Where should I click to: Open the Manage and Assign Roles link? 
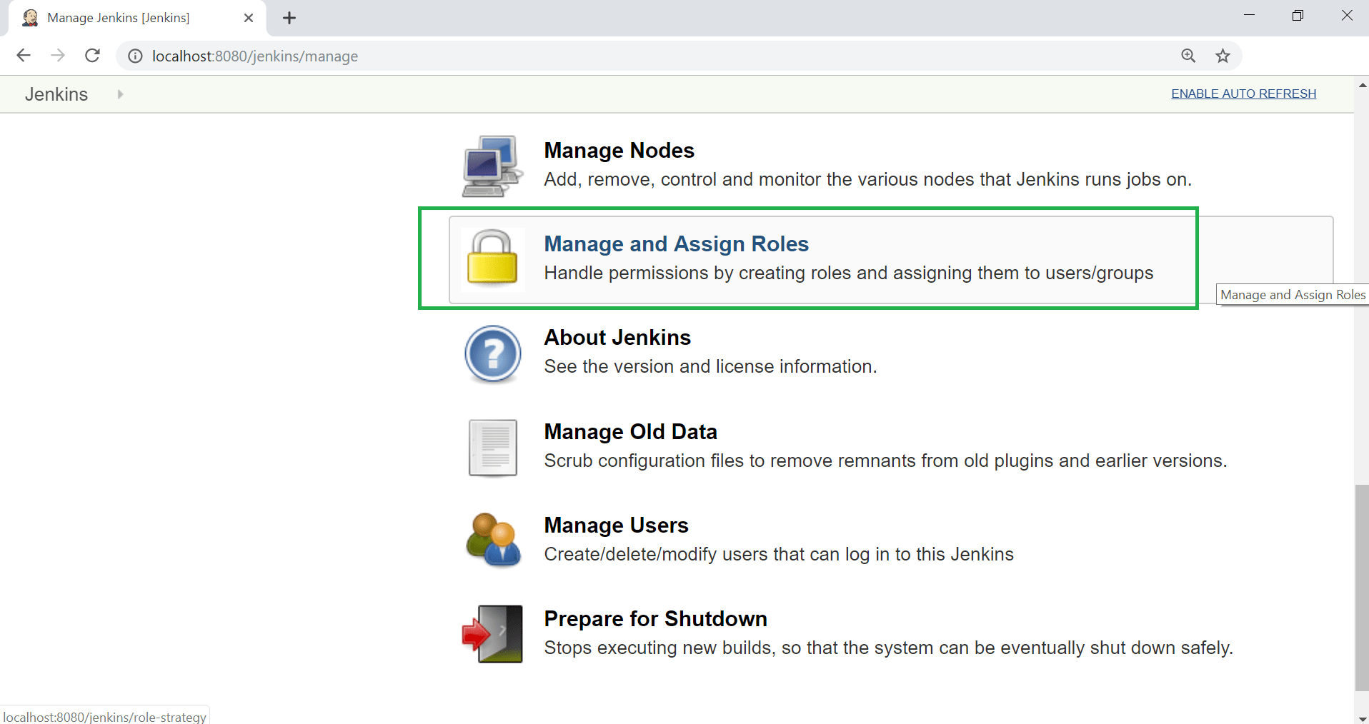pos(676,244)
